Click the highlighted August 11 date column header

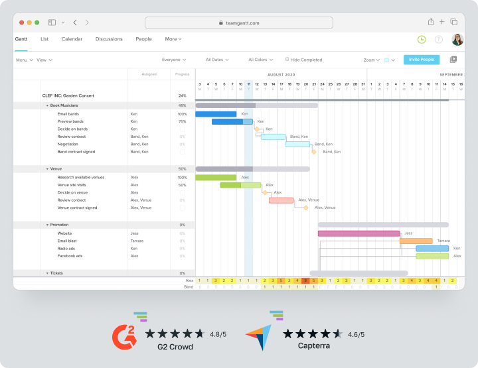pyautogui.click(x=249, y=86)
